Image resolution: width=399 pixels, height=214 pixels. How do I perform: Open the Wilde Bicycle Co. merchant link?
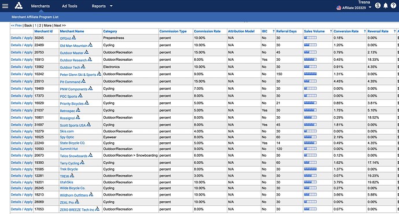[72, 188]
